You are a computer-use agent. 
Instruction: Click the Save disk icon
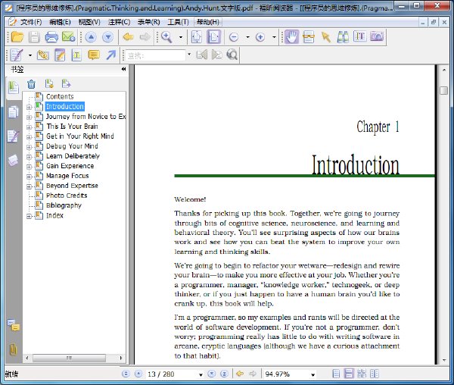click(x=34, y=37)
